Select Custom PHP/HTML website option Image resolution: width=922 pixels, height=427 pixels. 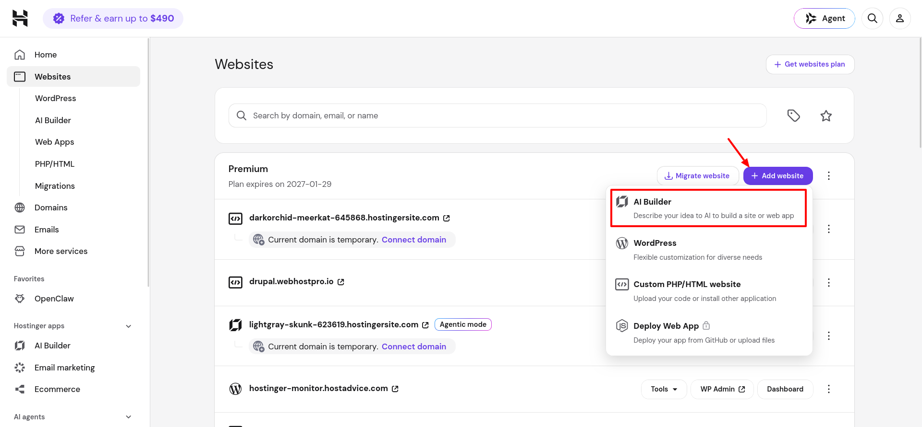(709, 291)
